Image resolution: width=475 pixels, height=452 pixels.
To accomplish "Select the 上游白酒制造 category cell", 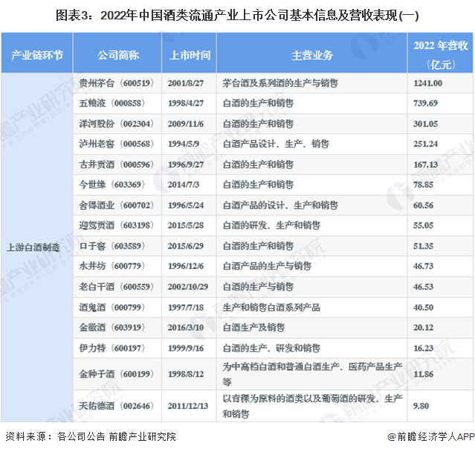I will [x=36, y=247].
